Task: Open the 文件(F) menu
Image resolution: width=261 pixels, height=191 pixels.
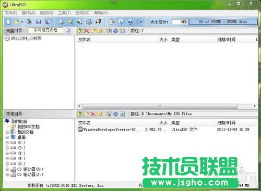Action: 11,13
